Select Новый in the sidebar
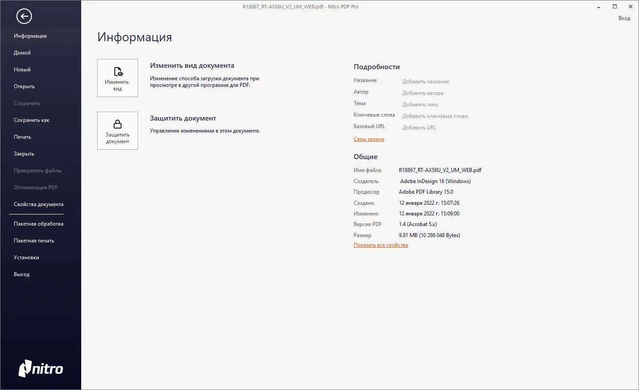 click(22, 70)
